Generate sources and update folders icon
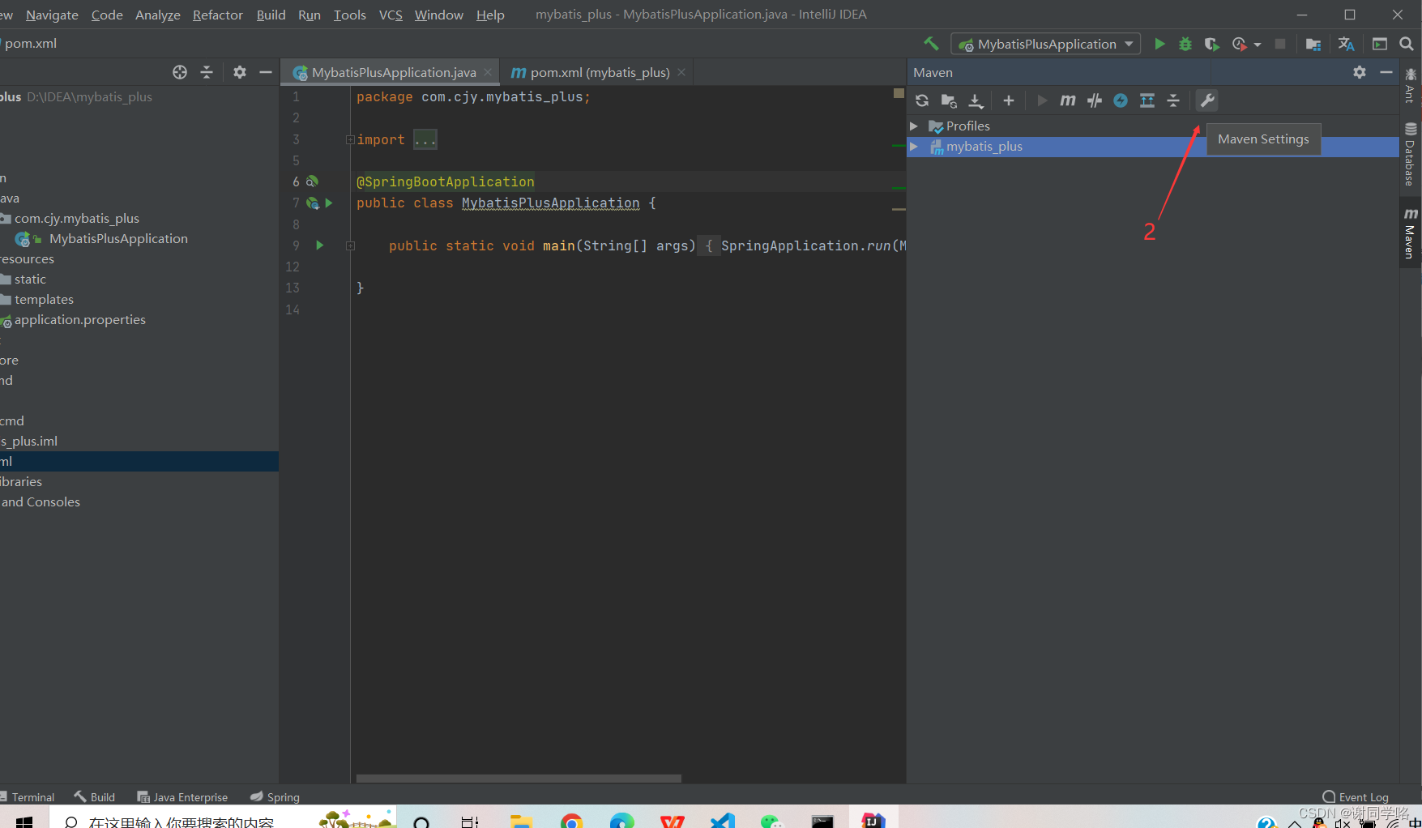This screenshot has width=1422, height=828. pyautogui.click(x=949, y=100)
